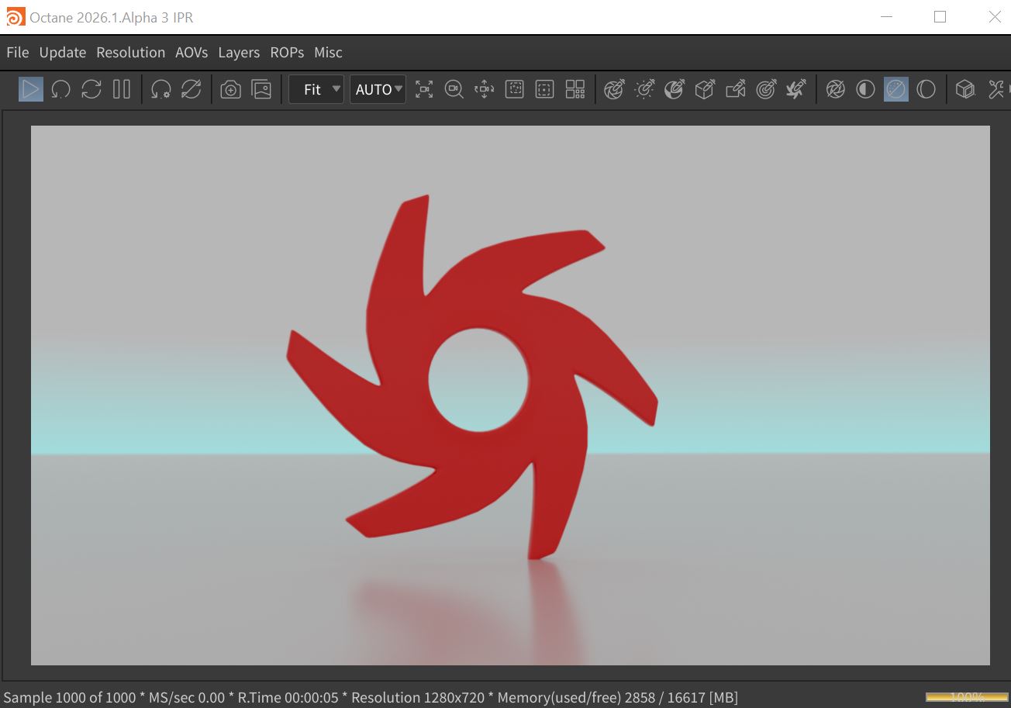The width and height of the screenshot is (1011, 708).
Task: Expand the AUTO mode dropdown
Action: point(378,89)
